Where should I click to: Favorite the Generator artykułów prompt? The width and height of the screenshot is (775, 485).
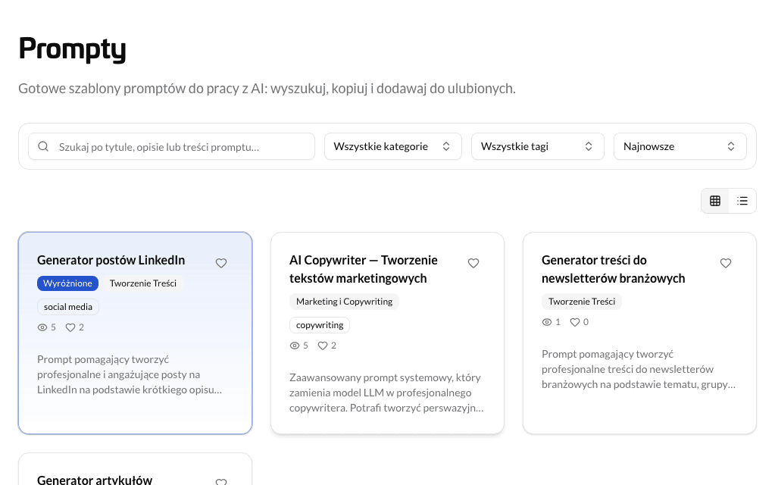[221, 481]
